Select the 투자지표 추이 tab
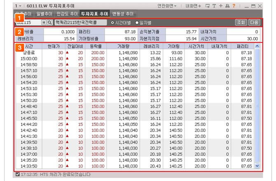This screenshot has height=181, width=276. tap(94, 14)
